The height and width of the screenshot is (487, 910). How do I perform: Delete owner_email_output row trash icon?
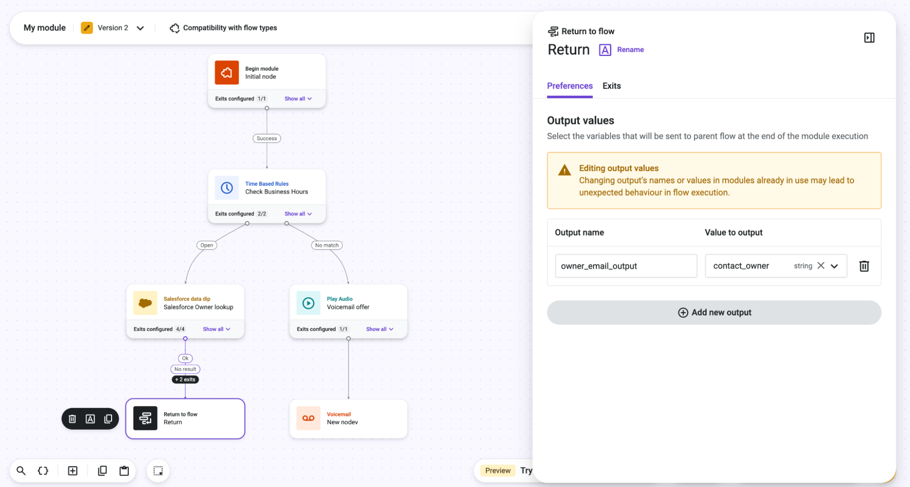click(x=864, y=266)
